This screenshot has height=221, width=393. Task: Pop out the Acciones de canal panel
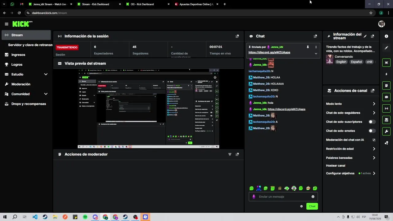(372, 91)
